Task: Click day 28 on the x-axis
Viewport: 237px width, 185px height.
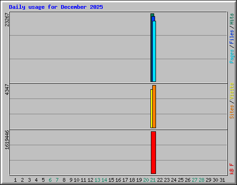Action: (201, 180)
